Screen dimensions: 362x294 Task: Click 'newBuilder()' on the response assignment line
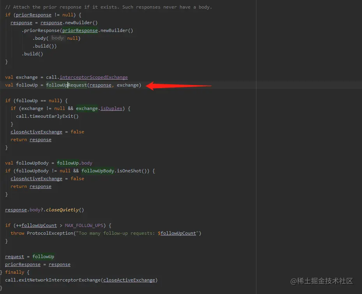coord(81,23)
